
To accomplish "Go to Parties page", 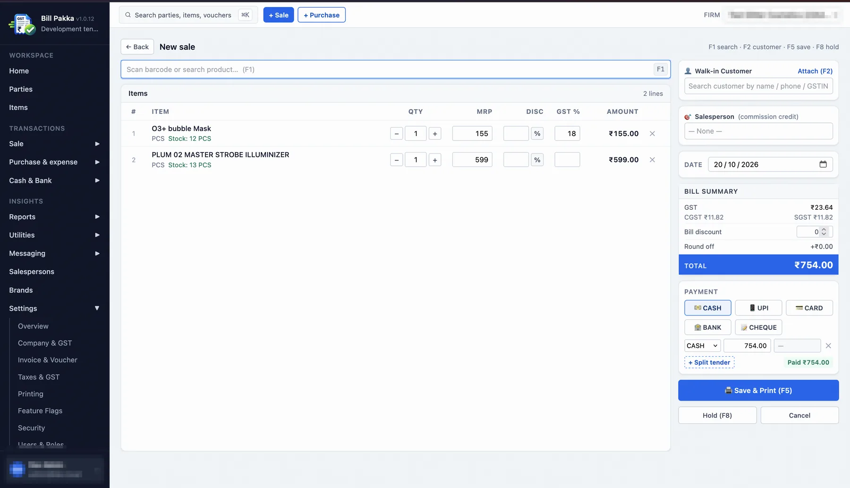I will point(21,89).
